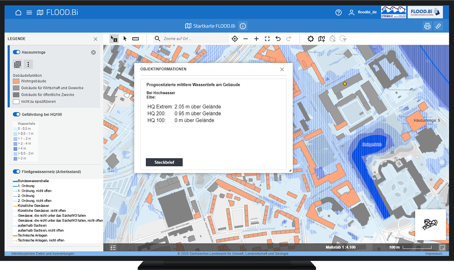Viewport: 454px width, 270px height.
Task: Open the hamburger main menu
Action: coord(29,12)
